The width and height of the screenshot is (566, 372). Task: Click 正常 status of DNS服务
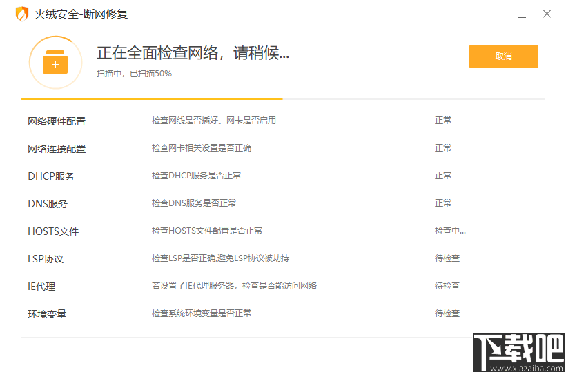pyautogui.click(x=443, y=203)
